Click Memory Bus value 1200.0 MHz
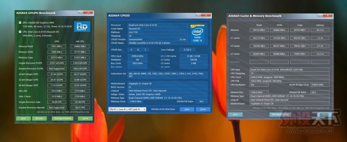Viewport: 347px width, 142px height. pyautogui.click(x=259, y=92)
